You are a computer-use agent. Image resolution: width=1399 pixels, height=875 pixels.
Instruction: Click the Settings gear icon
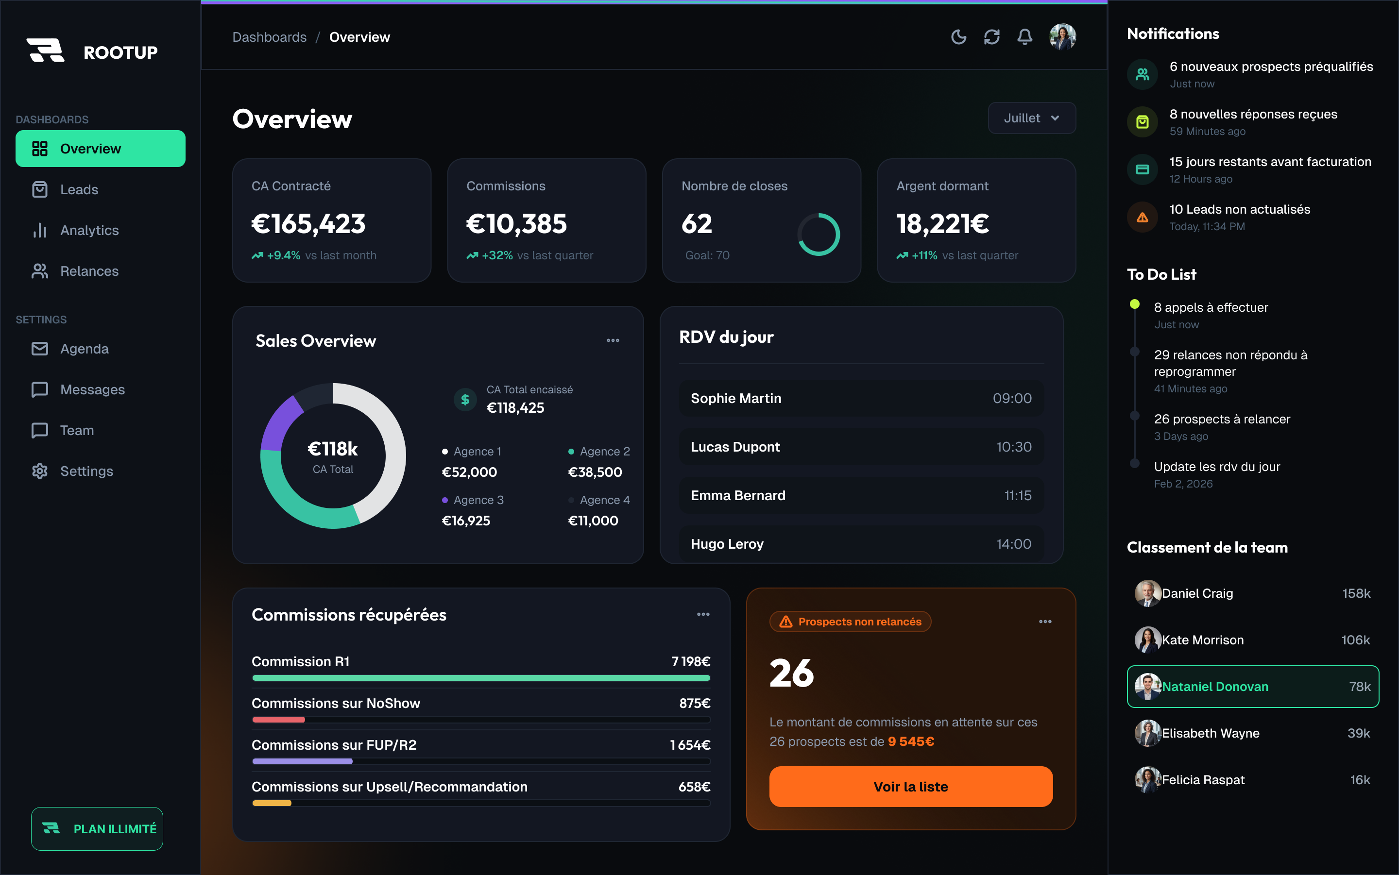40,471
